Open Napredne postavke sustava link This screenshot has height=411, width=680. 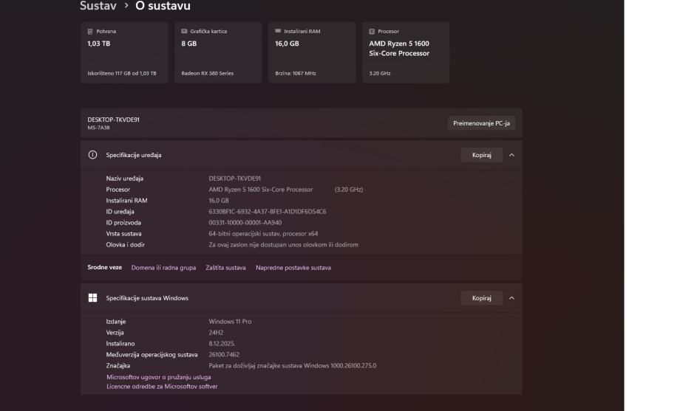pyautogui.click(x=293, y=268)
